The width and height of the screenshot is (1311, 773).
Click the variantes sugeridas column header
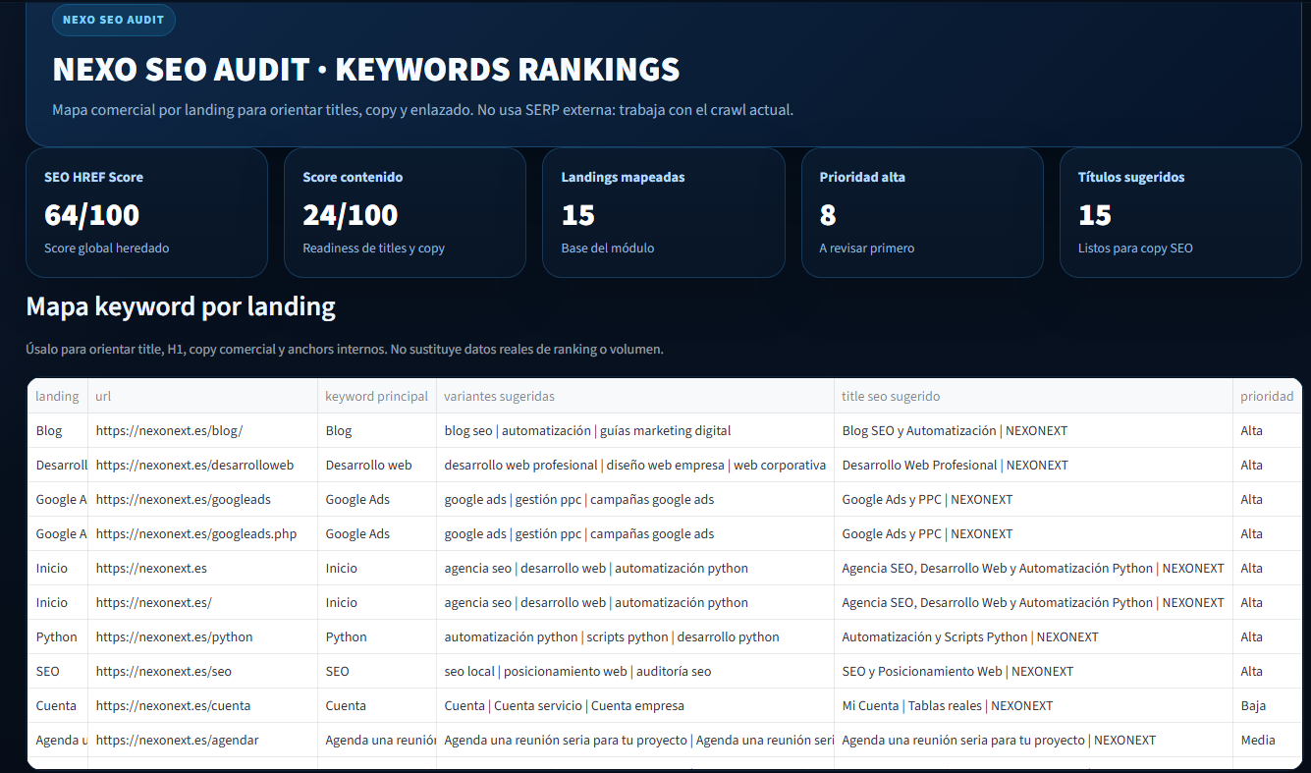635,396
